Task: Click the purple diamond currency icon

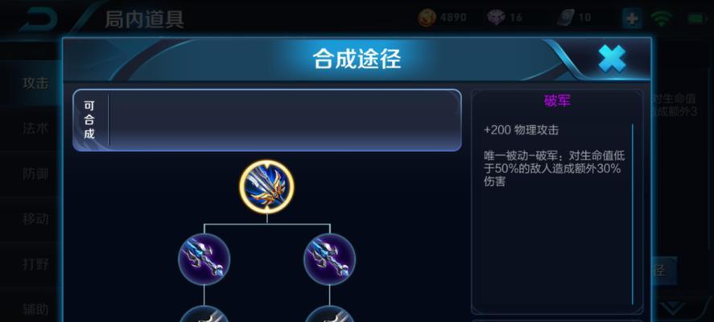Action: (496, 18)
